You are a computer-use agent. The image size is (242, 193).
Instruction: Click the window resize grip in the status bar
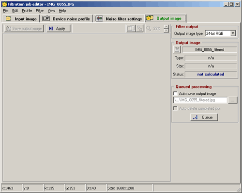(239, 189)
